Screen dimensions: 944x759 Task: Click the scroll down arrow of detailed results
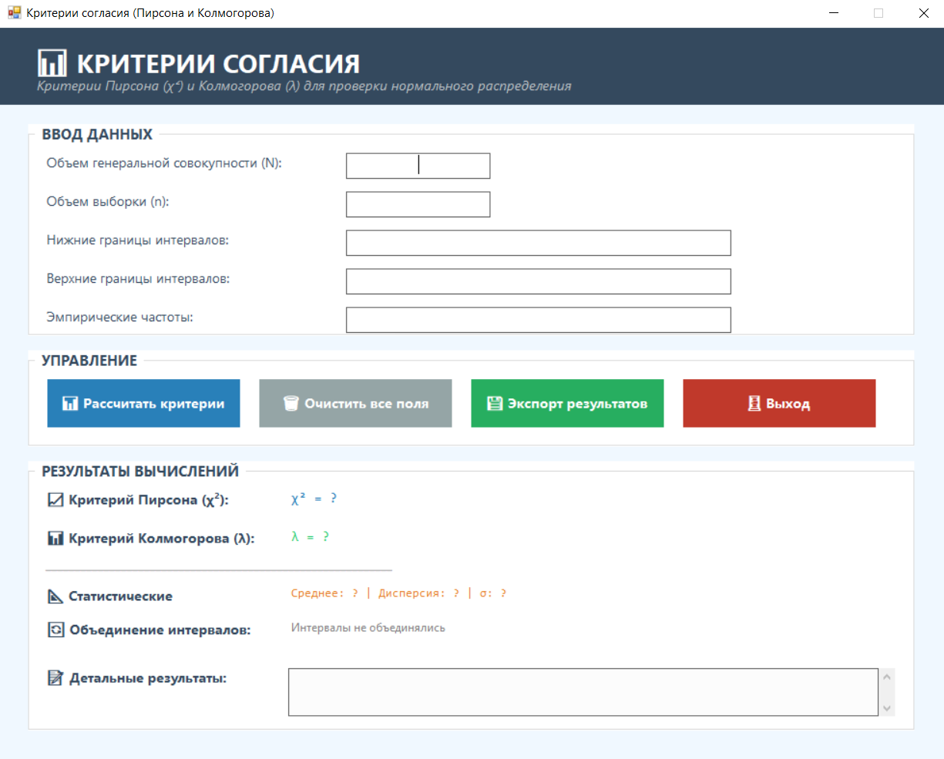click(x=887, y=708)
